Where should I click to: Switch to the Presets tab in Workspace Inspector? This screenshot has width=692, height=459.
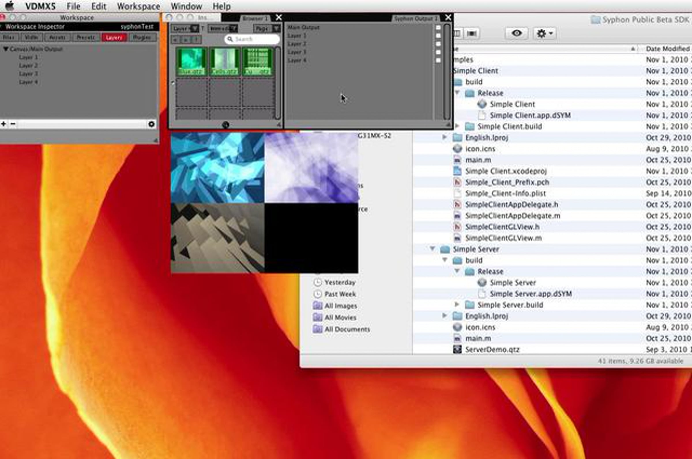86,37
